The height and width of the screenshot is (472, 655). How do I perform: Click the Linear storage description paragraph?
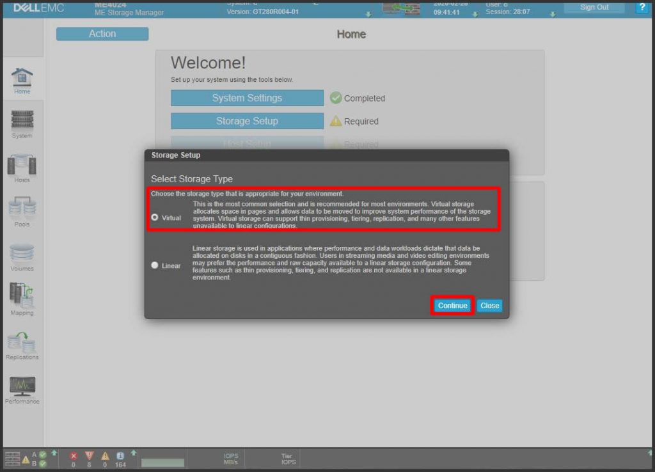coord(341,263)
